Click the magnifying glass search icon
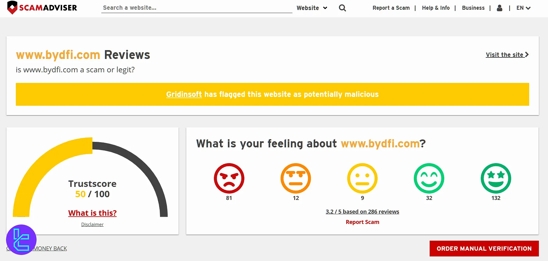Viewport: 548px width, 261px height. pyautogui.click(x=342, y=8)
